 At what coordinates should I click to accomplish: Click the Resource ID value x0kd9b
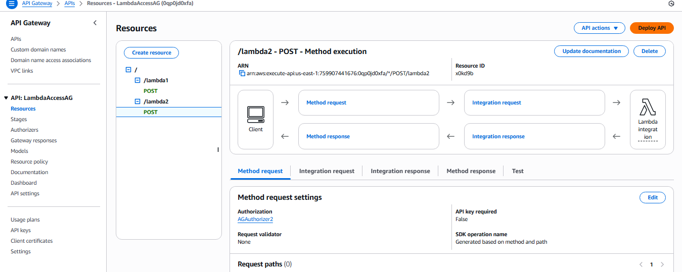click(x=464, y=73)
